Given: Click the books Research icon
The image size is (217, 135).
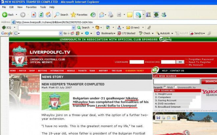Looking at the screenshot, I should tap(148, 15).
